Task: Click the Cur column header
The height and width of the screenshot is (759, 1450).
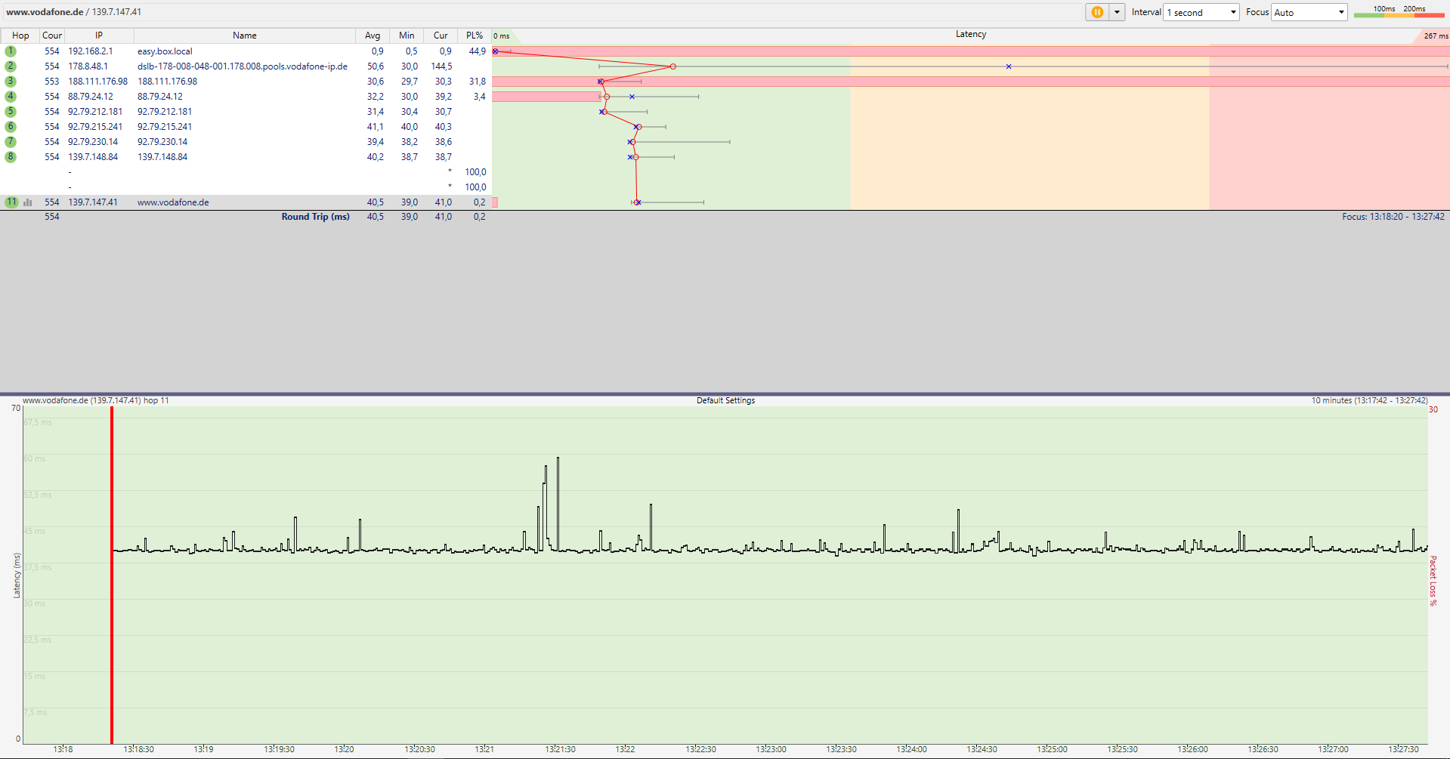Action: point(441,35)
